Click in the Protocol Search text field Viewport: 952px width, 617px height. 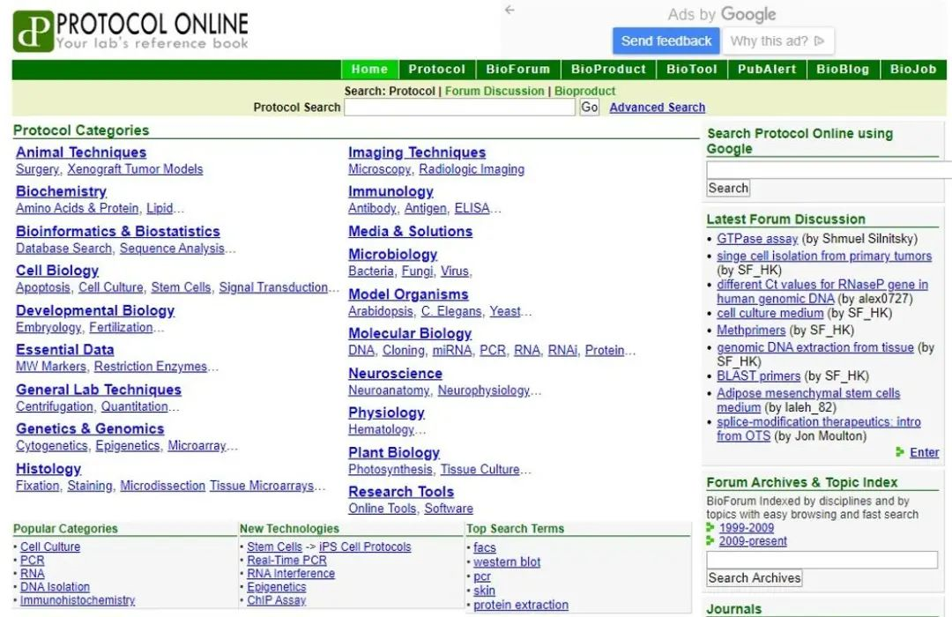(460, 108)
